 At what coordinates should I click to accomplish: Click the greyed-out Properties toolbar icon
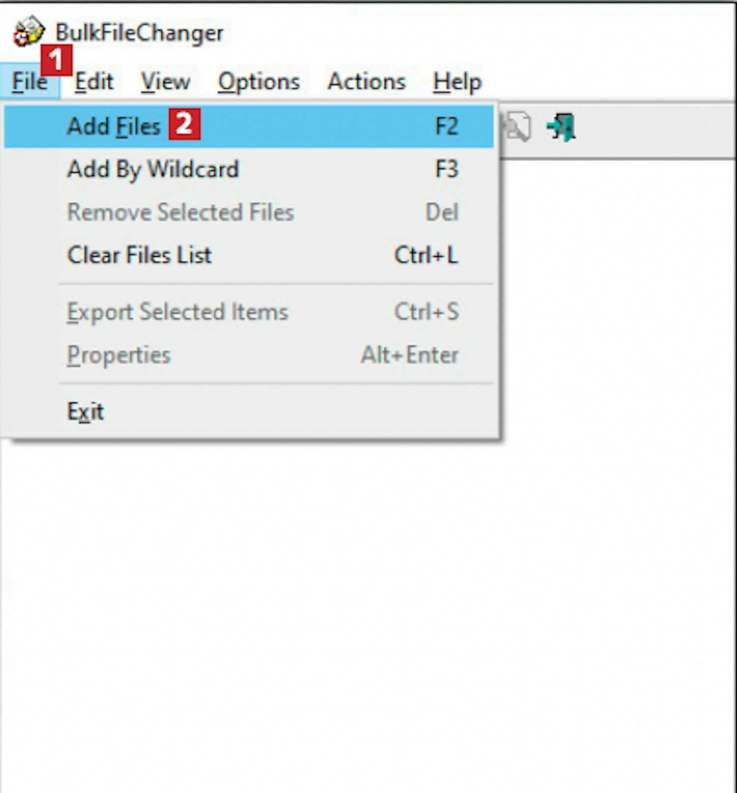pyautogui.click(x=517, y=127)
